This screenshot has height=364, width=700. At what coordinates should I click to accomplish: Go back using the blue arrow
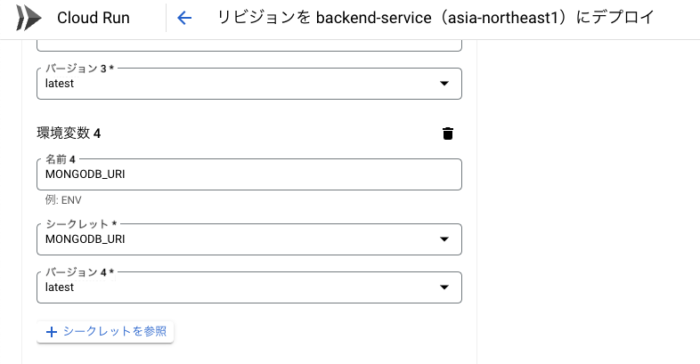[184, 18]
